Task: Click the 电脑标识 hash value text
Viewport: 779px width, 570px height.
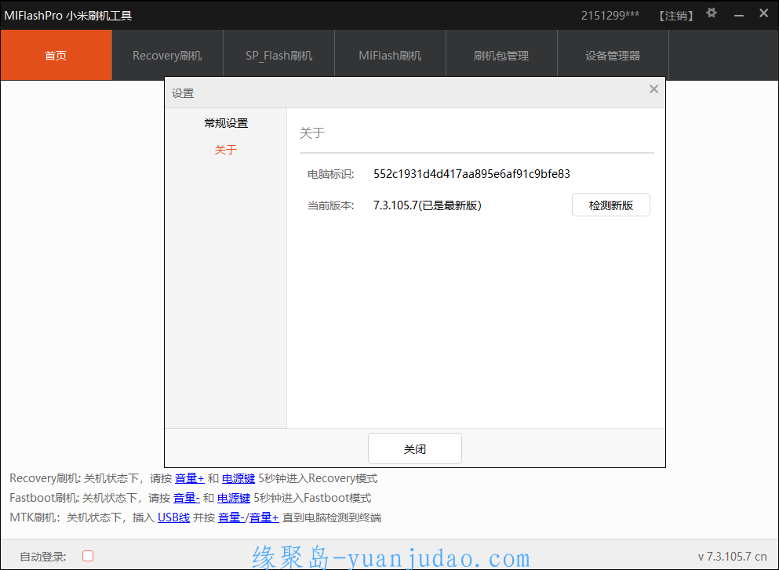Action: click(x=472, y=174)
